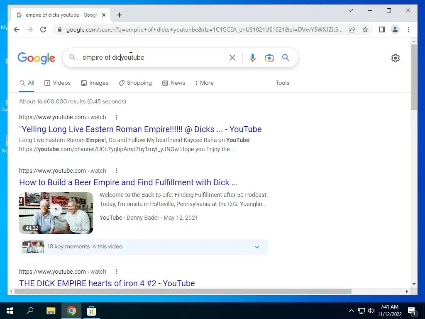Open taskbar search magnifier
The width and height of the screenshot is (425, 319).
(30, 311)
